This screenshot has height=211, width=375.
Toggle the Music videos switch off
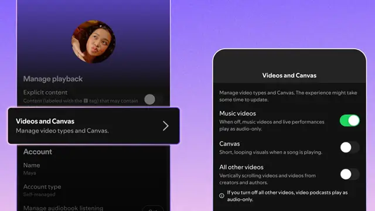coord(350,120)
